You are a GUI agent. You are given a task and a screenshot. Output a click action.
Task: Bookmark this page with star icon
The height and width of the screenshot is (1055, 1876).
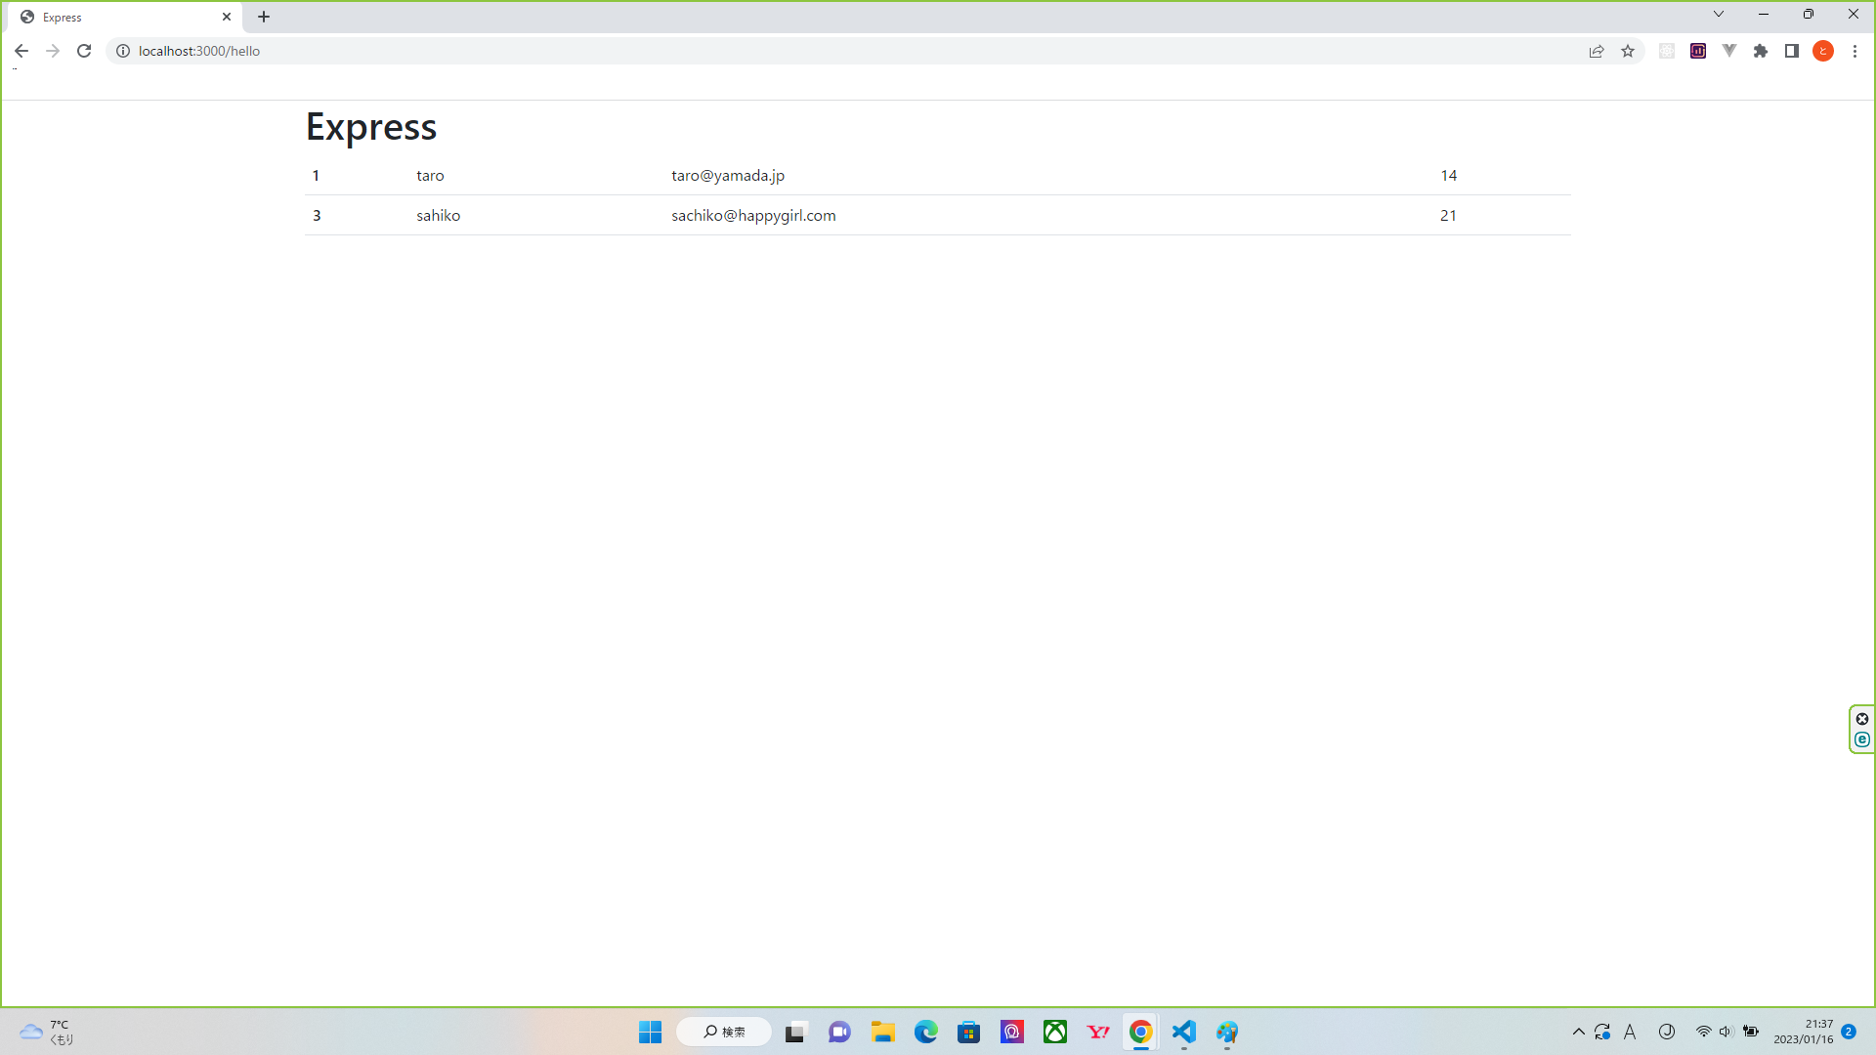pyautogui.click(x=1628, y=51)
